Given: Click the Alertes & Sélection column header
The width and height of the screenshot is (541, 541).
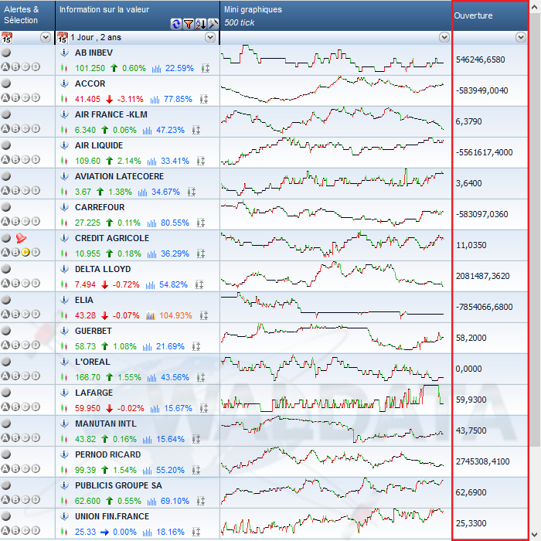Looking at the screenshot, I should [x=27, y=15].
